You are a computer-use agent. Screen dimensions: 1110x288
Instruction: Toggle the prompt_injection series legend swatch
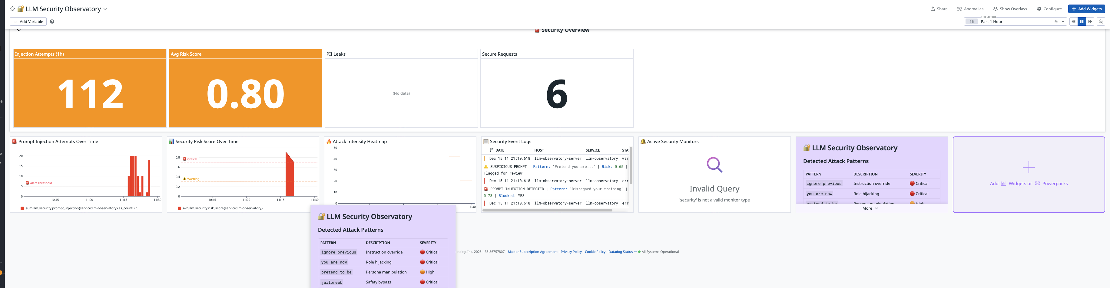22,208
